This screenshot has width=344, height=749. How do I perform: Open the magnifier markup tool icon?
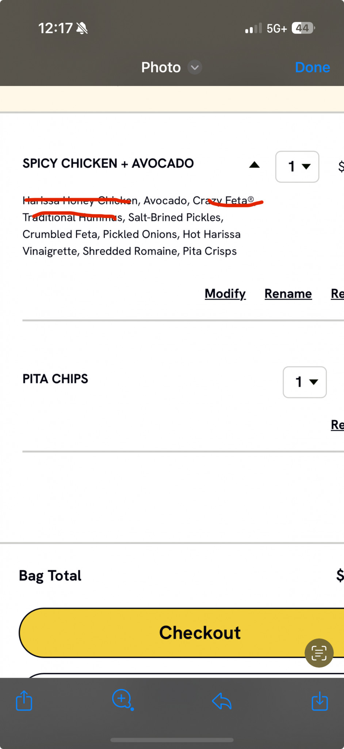tap(123, 700)
